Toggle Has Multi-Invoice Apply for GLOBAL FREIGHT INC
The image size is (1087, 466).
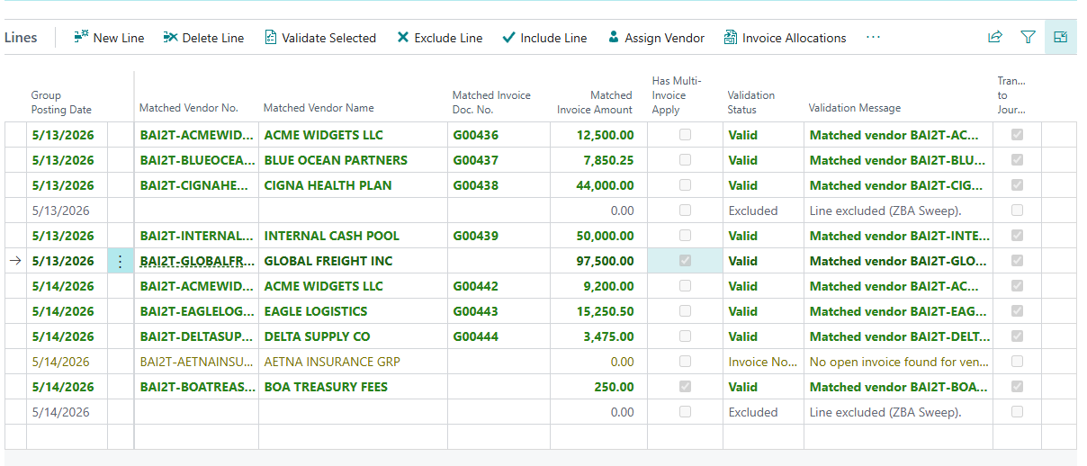pos(686,261)
